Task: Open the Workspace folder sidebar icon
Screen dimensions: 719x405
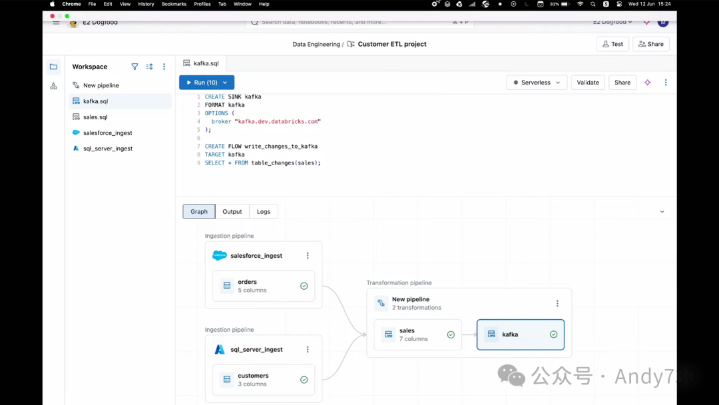Action: (54, 67)
